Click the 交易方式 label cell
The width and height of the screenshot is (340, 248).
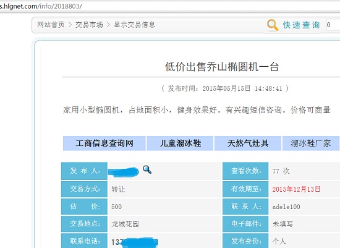click(84, 189)
